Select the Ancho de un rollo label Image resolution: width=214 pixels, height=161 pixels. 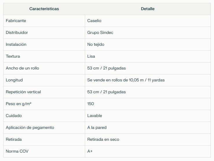(x=22, y=68)
